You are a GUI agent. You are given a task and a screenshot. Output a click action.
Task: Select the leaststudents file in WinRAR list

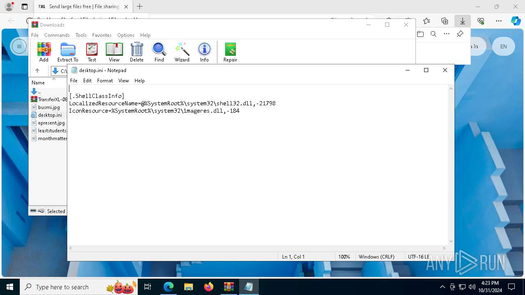[x=49, y=131]
